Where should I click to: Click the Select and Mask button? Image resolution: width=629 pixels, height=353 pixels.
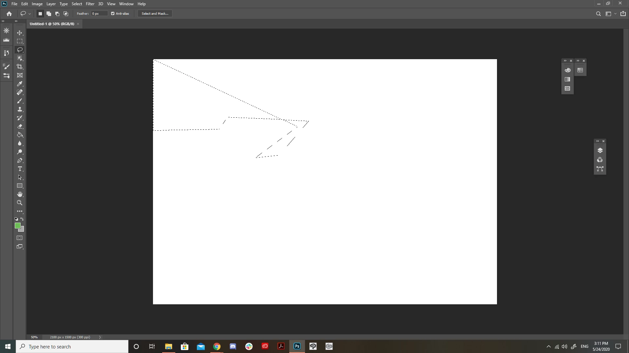(155, 14)
